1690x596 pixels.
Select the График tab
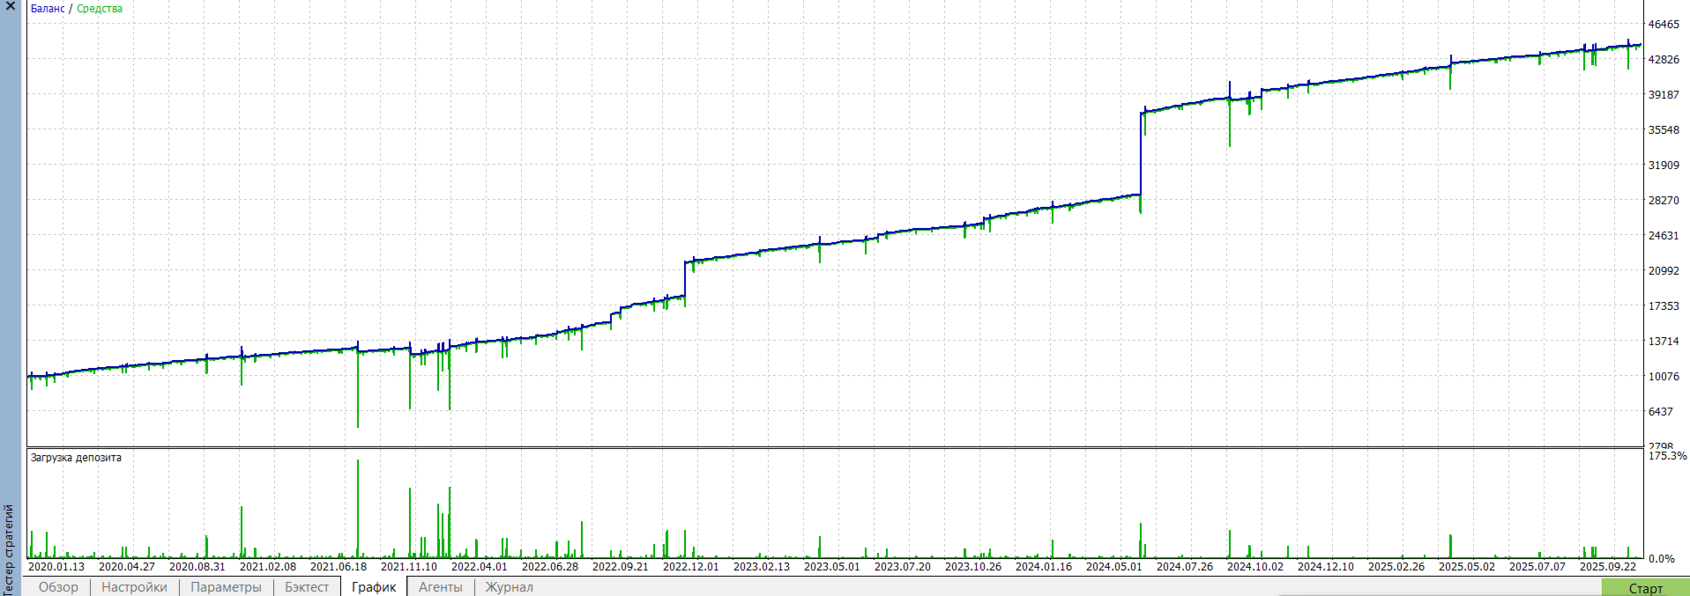(x=374, y=587)
